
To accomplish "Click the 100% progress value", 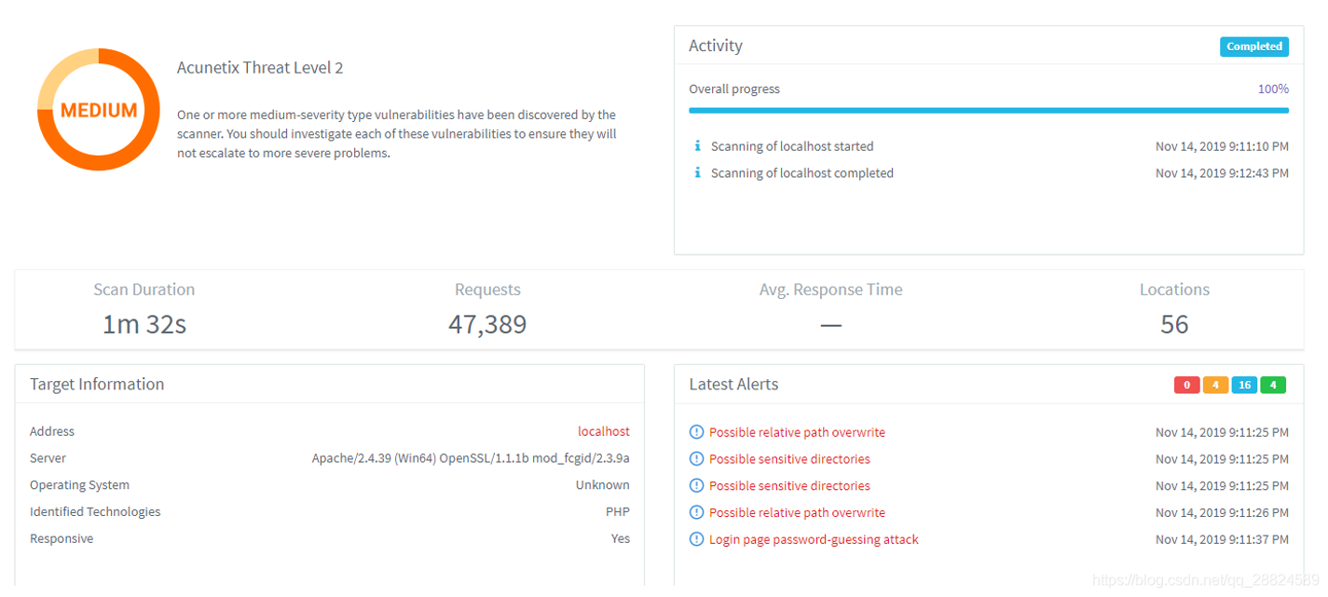I will [x=1273, y=89].
